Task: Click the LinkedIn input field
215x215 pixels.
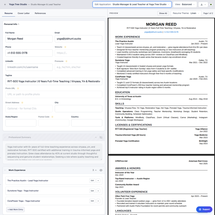Action: click(x=29, y=67)
